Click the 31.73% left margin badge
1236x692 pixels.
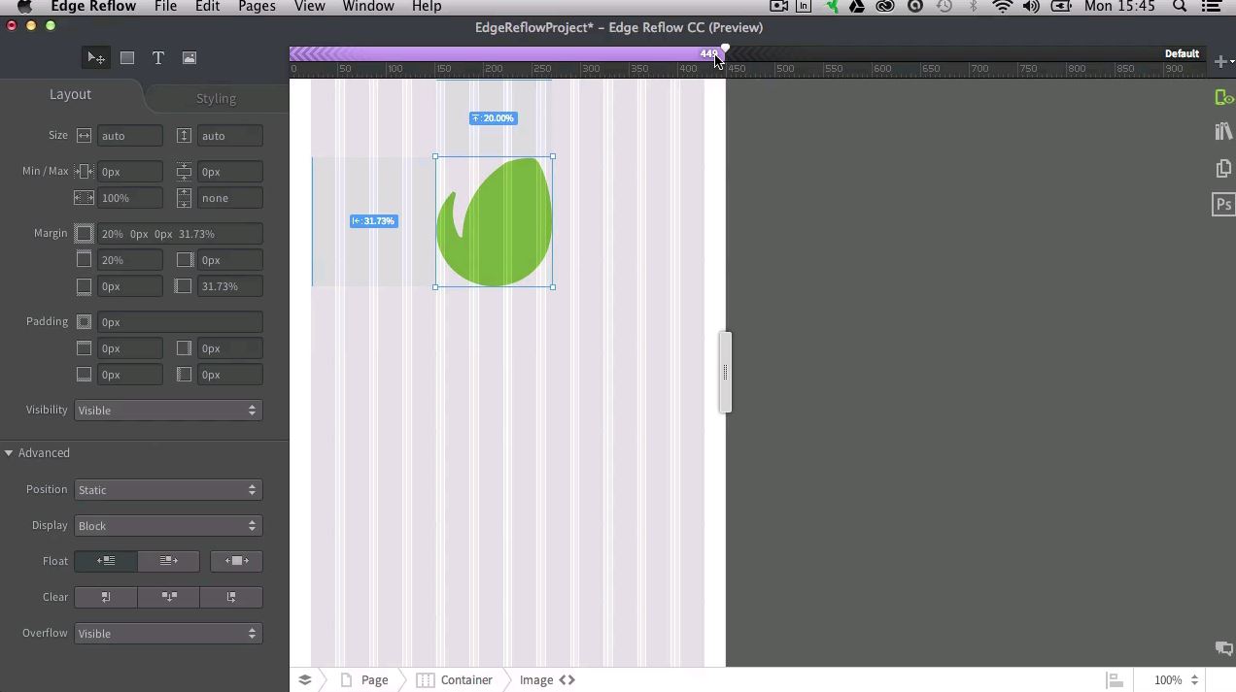[373, 221]
